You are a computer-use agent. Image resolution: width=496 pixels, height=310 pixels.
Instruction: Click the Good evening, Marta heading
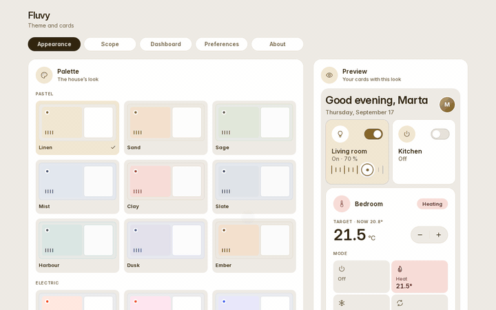tap(376, 101)
